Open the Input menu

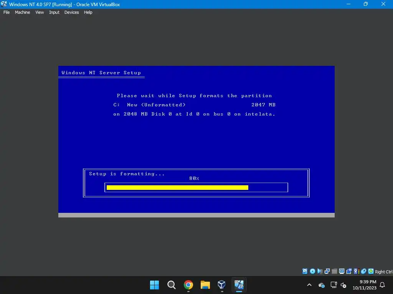click(54, 12)
